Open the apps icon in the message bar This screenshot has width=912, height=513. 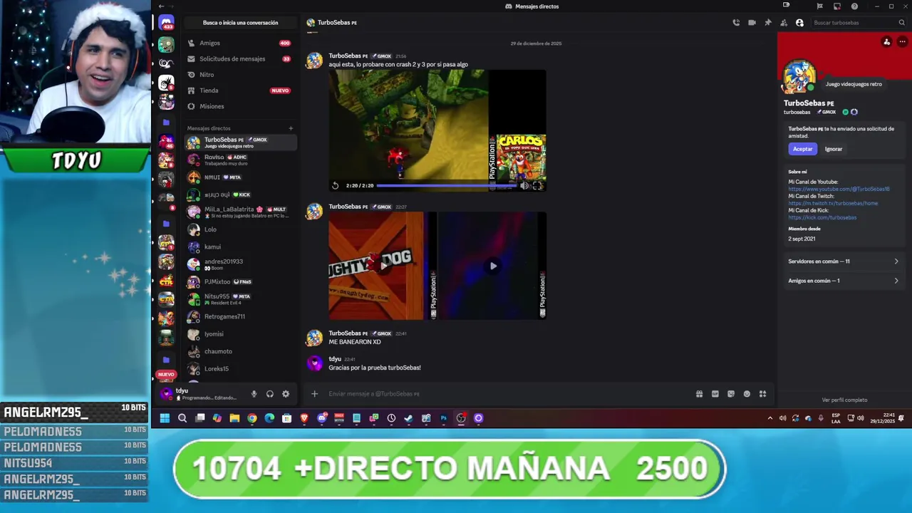(762, 394)
